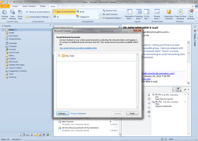Click the zoom out minus button
This screenshot has width=198, height=141.
click(x=176, y=139)
